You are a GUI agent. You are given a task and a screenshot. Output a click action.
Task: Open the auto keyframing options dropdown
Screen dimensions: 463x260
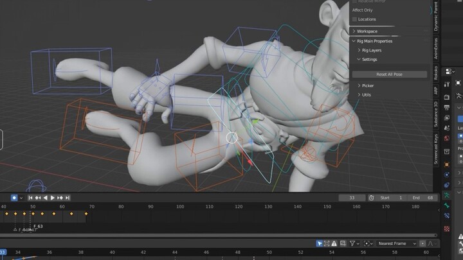(21, 198)
